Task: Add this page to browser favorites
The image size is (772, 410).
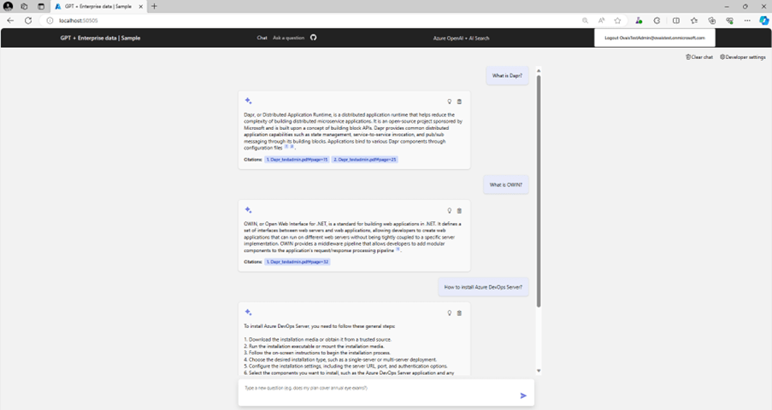Action: click(617, 20)
